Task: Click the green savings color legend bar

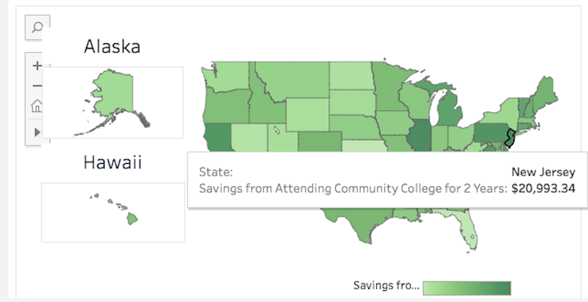Action: tap(467, 289)
